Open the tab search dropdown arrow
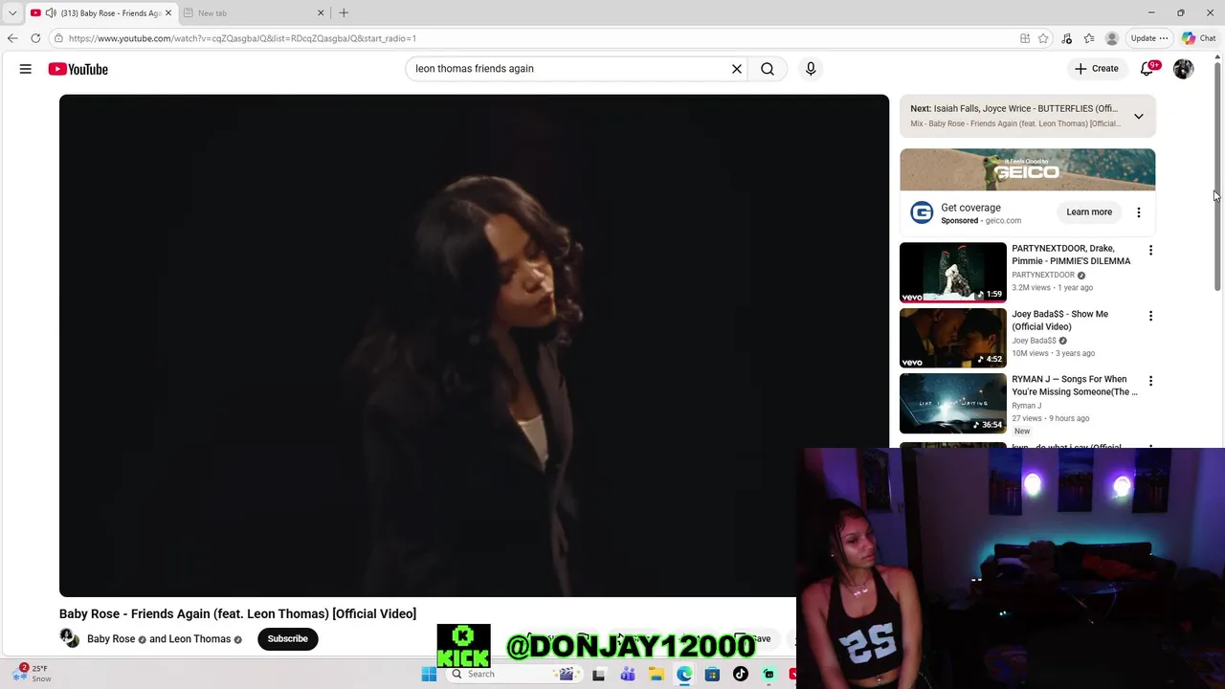 (12, 12)
